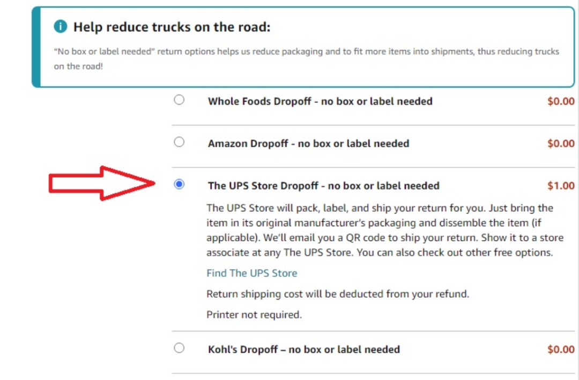579x380 pixels.
Task: Click the $0.00 price for Amazon Dropoff
Action: click(560, 143)
